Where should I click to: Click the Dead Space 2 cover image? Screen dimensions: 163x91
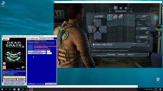coord(14,54)
